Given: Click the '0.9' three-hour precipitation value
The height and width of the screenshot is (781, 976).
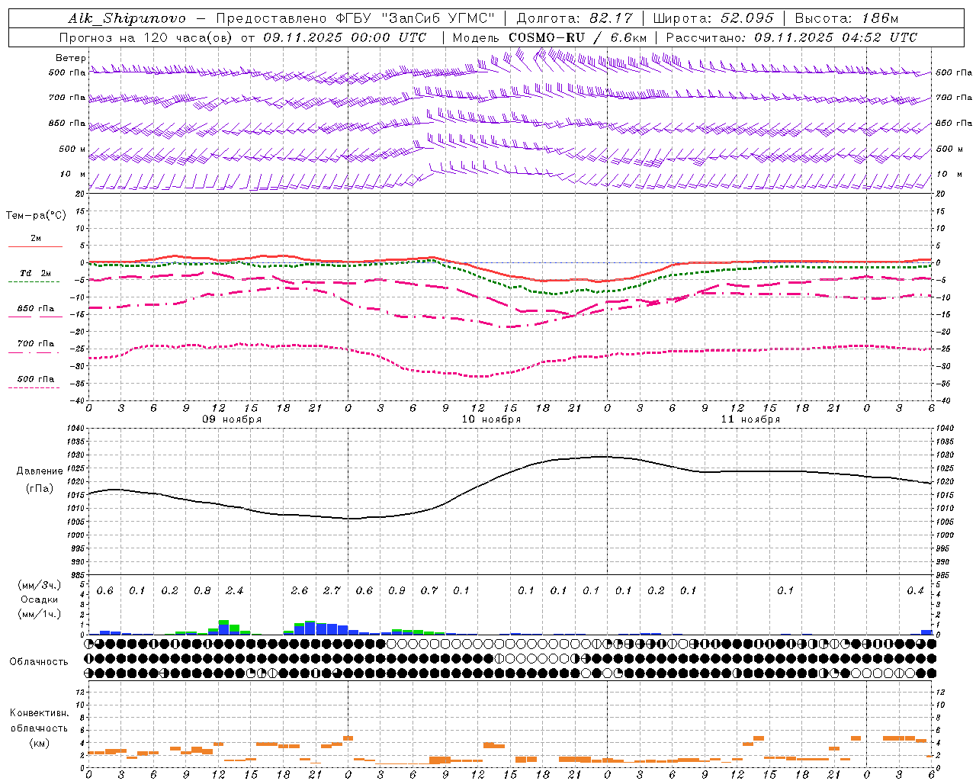Looking at the screenshot, I should [x=396, y=591].
